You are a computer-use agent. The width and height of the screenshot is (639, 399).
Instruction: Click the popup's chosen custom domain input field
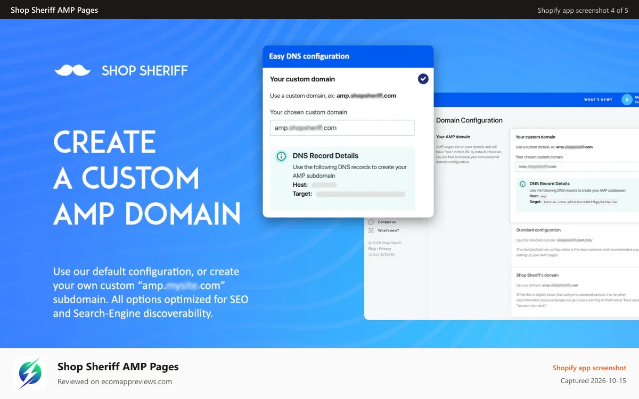point(342,128)
